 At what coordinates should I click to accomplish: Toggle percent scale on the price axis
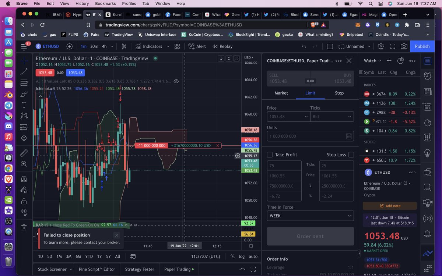232,256
